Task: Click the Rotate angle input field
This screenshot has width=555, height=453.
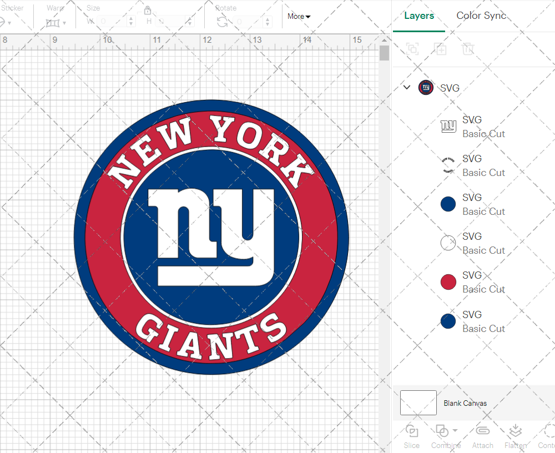Action: [x=249, y=22]
